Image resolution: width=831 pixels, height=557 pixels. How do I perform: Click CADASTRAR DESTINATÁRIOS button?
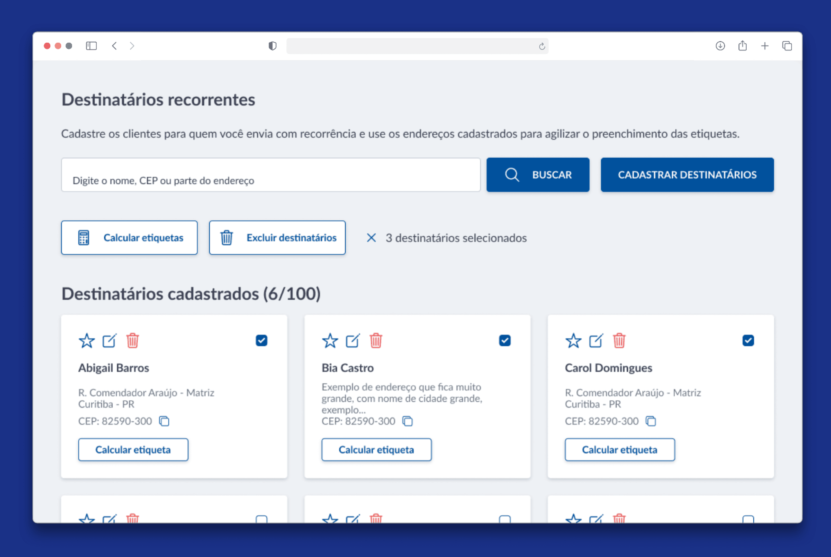point(687,175)
